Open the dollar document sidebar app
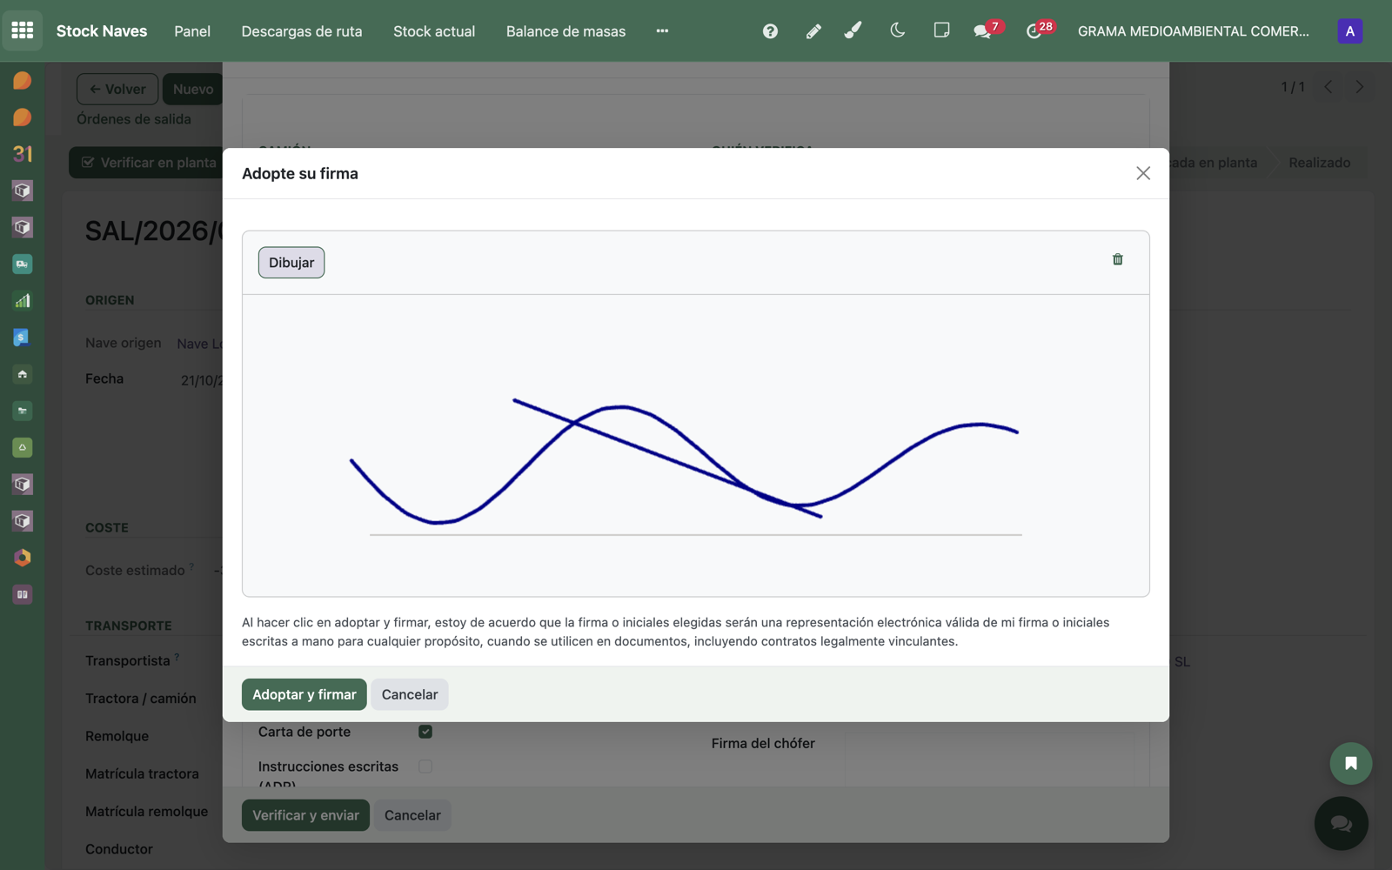 click(x=23, y=338)
